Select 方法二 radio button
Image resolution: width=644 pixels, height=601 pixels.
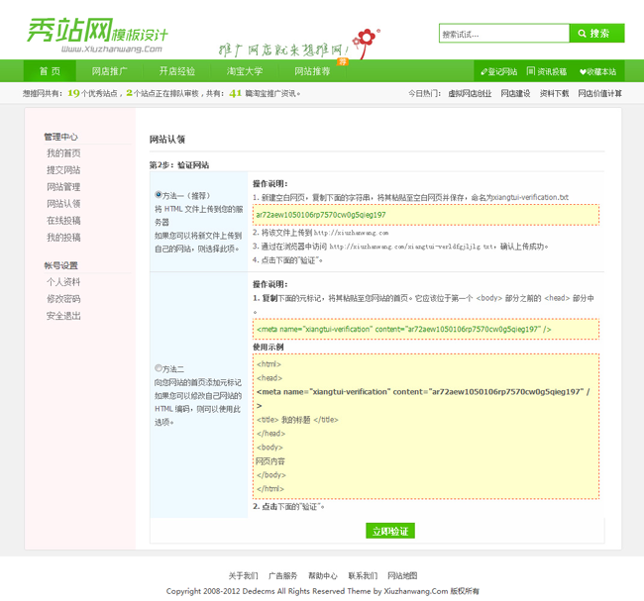pos(159,368)
